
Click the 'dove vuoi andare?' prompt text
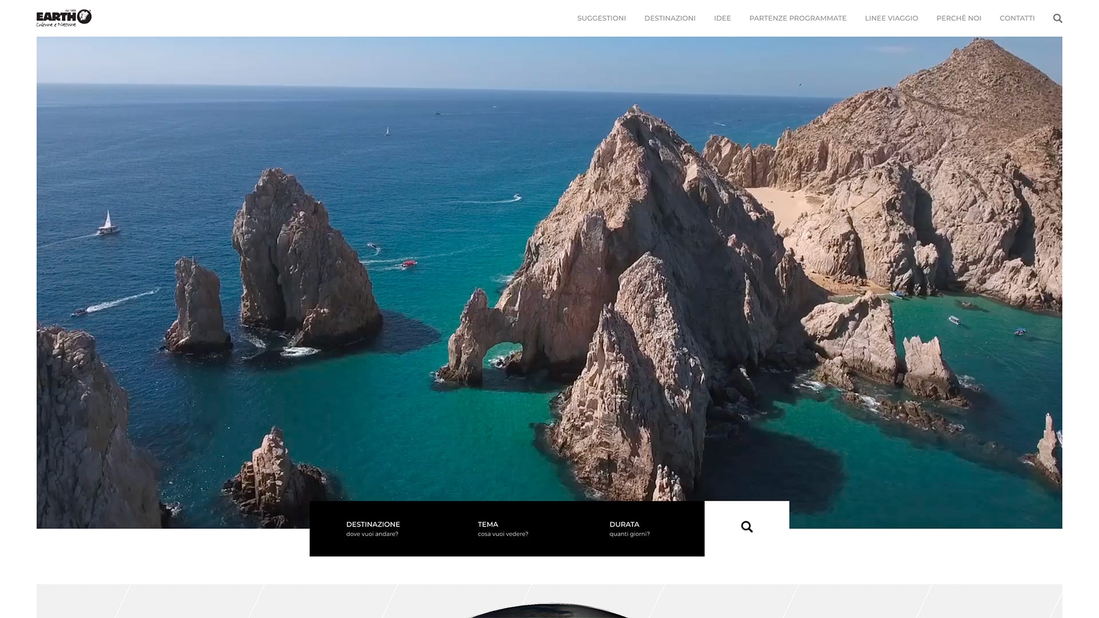372,534
